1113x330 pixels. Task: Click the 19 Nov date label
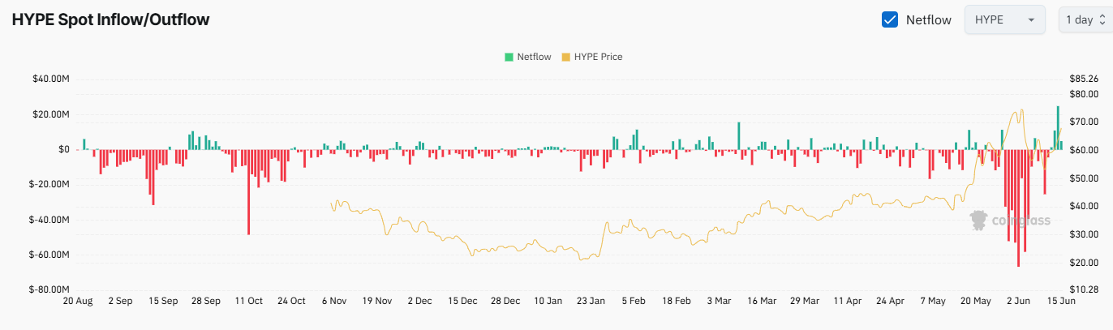click(376, 301)
